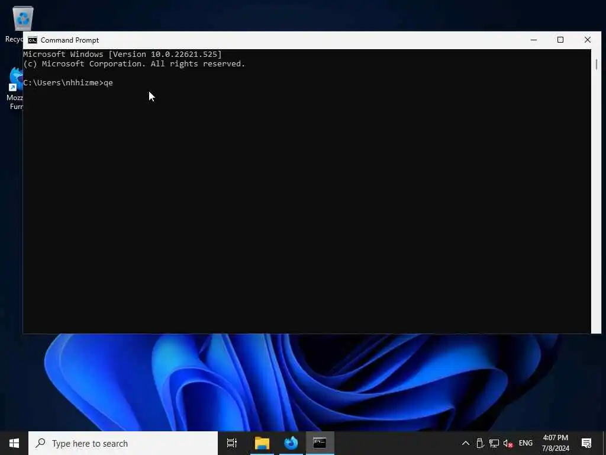The width and height of the screenshot is (606, 455).
Task: Click the command line text 'C:\Users\nhhizme>qe'
Action: [x=68, y=83]
